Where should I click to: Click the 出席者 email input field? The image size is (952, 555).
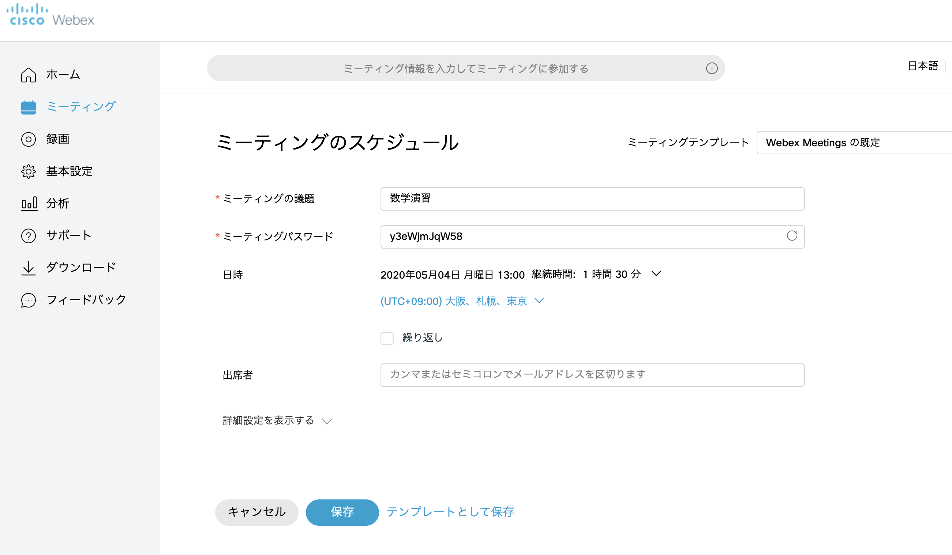tap(592, 375)
